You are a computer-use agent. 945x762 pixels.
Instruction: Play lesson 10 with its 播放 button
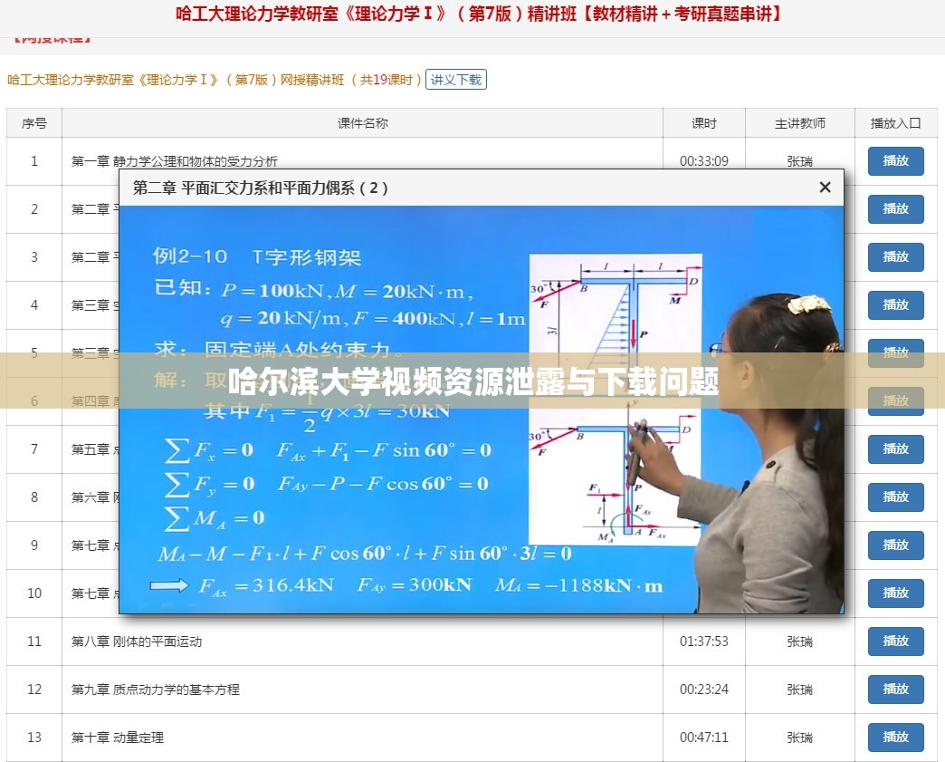[895, 593]
